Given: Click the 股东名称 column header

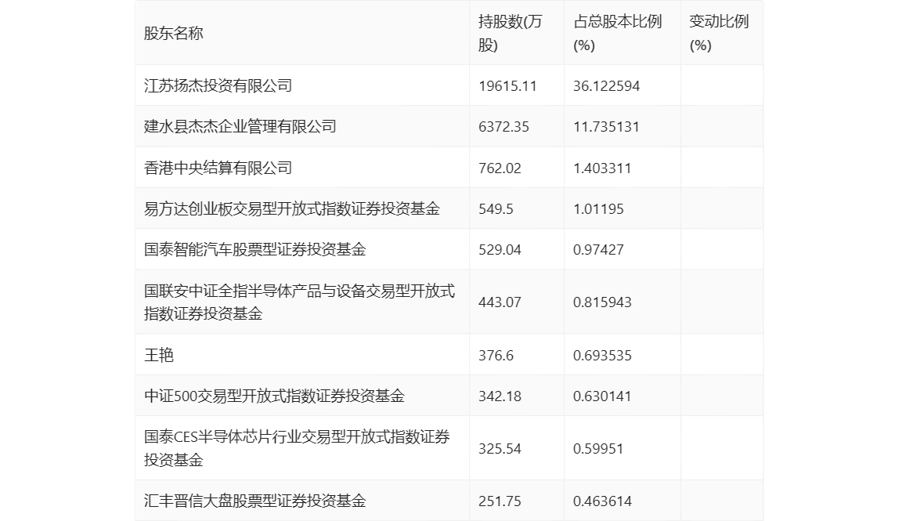Looking at the screenshot, I should coord(174,33).
